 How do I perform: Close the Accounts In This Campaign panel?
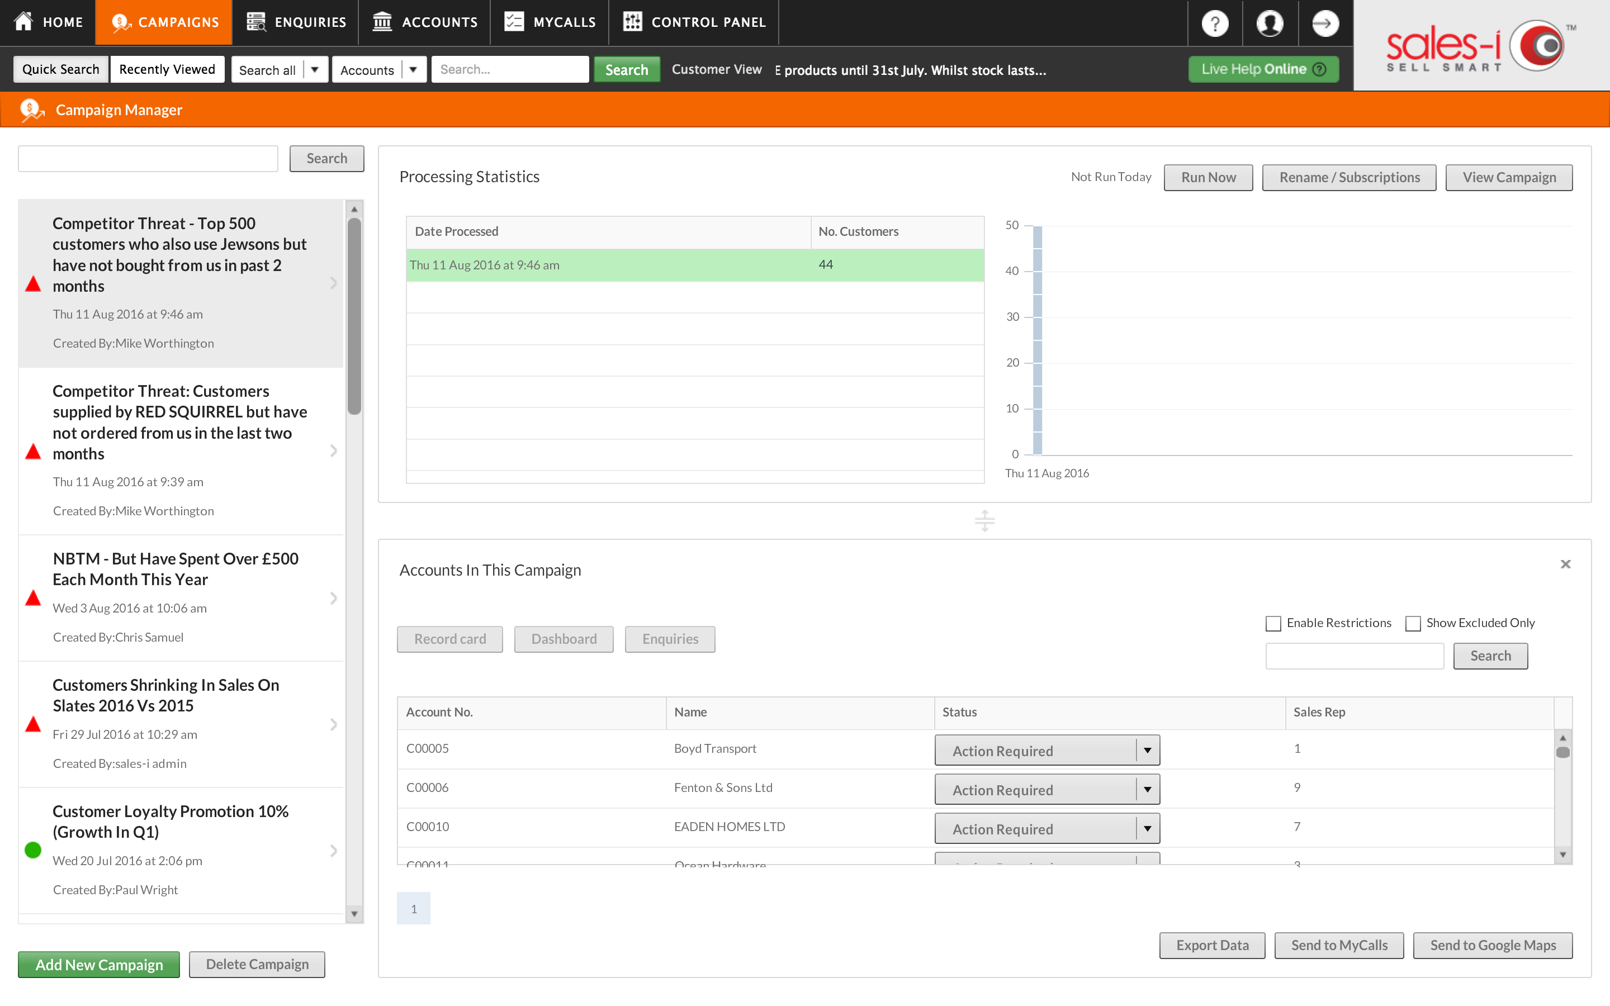(1565, 564)
